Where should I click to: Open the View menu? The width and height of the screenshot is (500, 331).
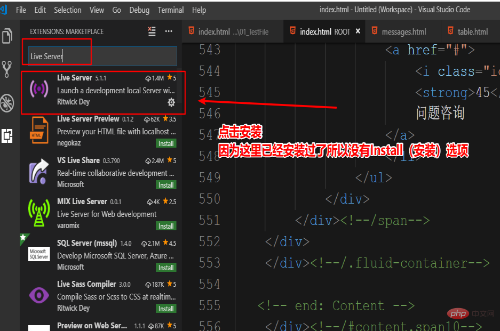97,10
